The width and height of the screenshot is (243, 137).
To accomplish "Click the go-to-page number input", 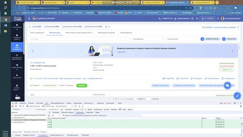I will 148,99.
